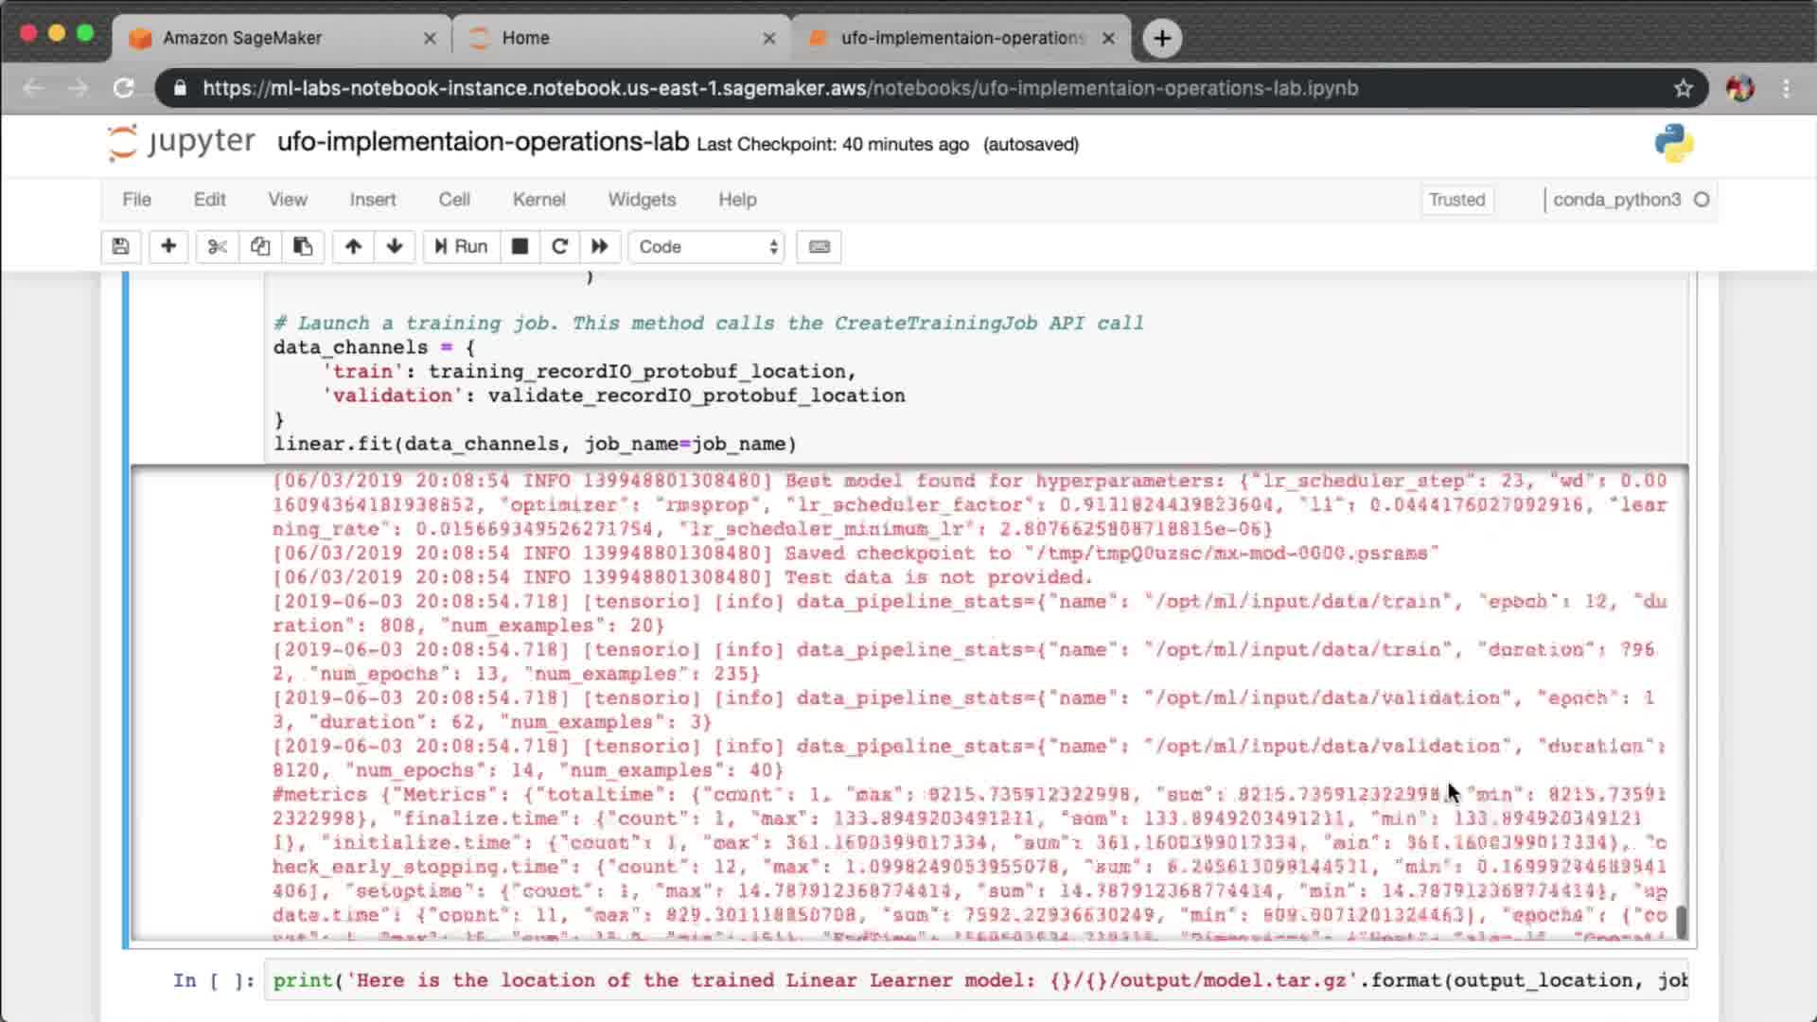The width and height of the screenshot is (1817, 1022).
Task: Move selected cell up arrow
Action: pos(353,247)
